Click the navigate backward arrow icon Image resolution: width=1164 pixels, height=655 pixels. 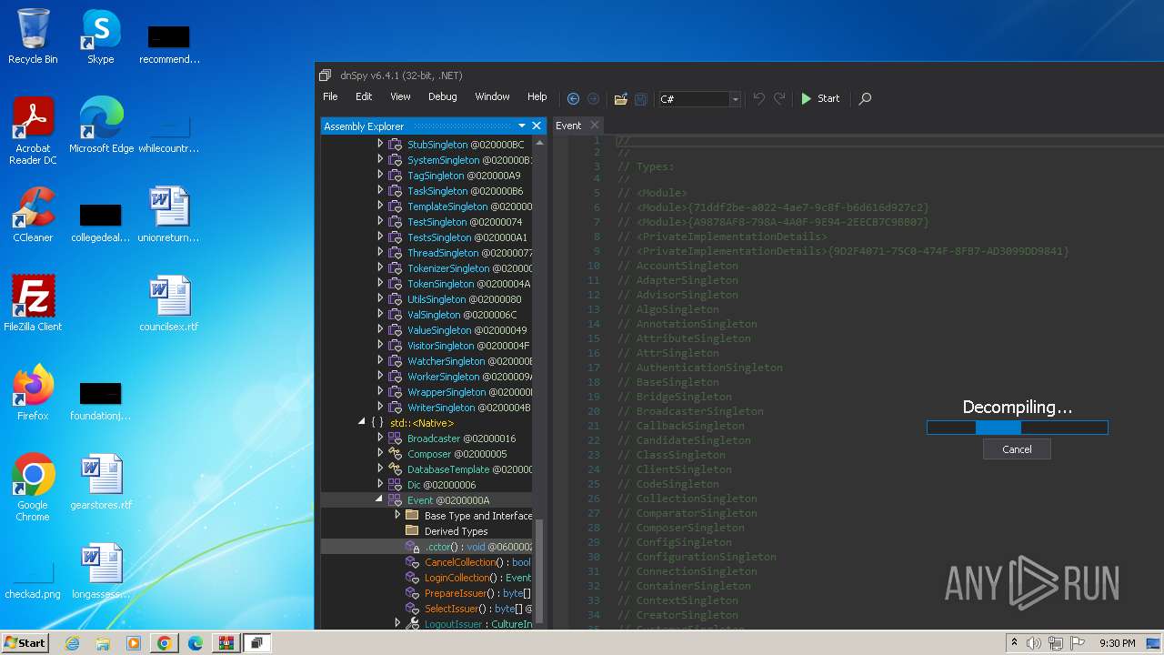click(573, 98)
